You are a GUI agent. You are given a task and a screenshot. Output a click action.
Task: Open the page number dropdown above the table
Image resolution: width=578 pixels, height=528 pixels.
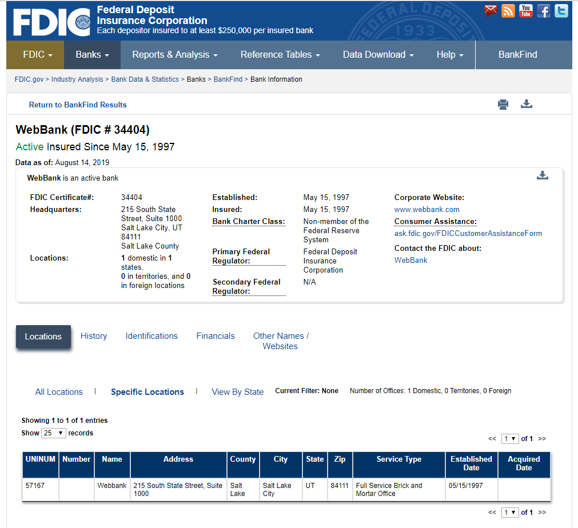510,438
